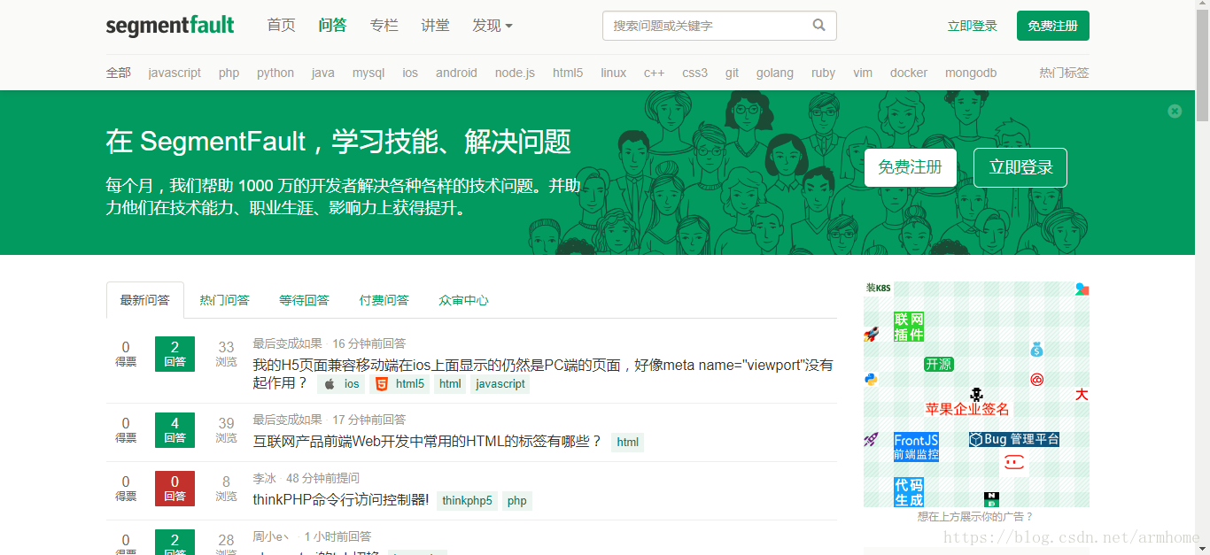Open the 热门标签 link
Viewport: 1210px width, 555px height.
(1064, 73)
